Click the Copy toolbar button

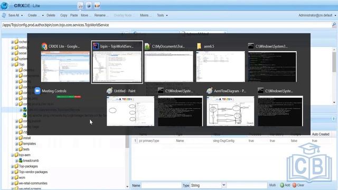click(63, 15)
